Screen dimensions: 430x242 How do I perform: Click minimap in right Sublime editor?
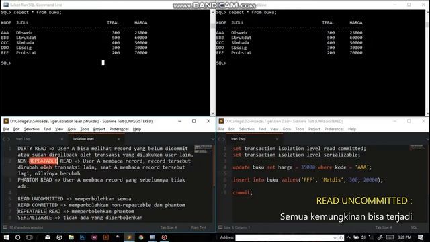(417, 148)
